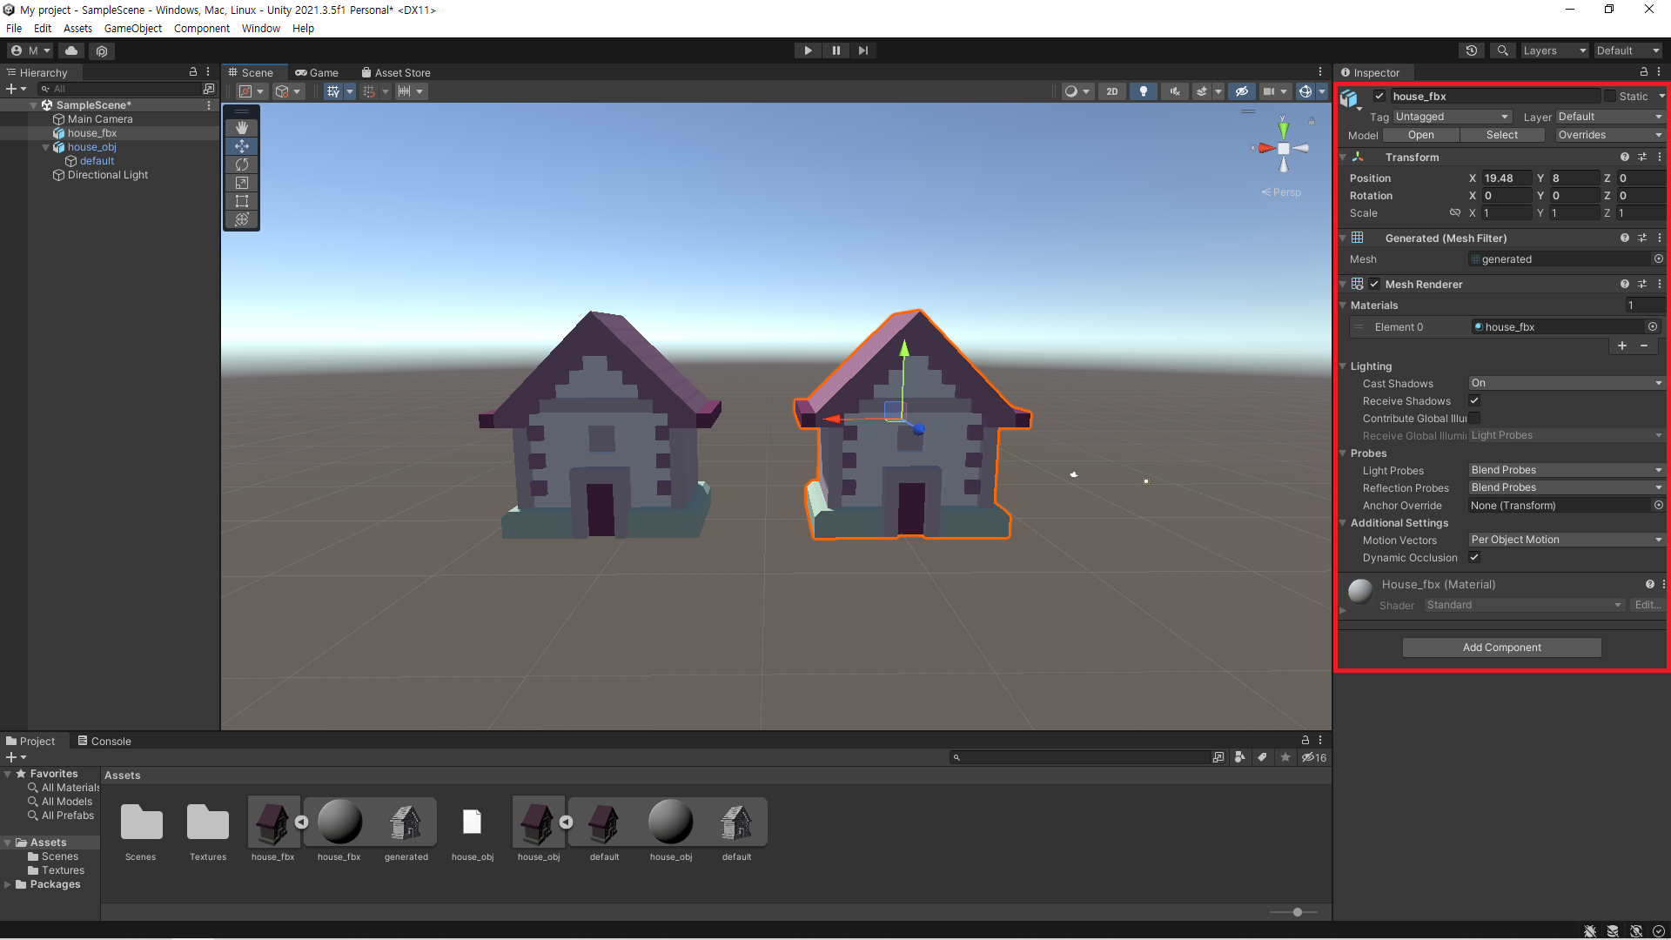Select the Rect transform tool
This screenshot has height=940, width=1671.
(242, 201)
